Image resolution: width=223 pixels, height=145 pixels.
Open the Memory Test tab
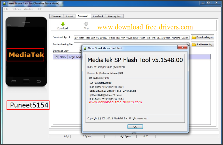point(115,16)
